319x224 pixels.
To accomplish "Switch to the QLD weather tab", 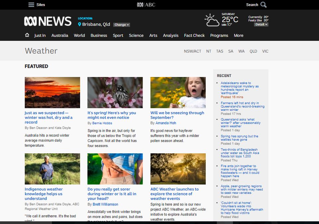I will click(x=254, y=51).
